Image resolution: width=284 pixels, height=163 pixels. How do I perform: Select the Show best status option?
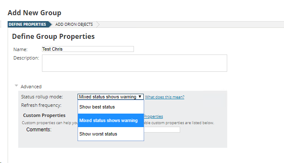pyautogui.click(x=111, y=107)
